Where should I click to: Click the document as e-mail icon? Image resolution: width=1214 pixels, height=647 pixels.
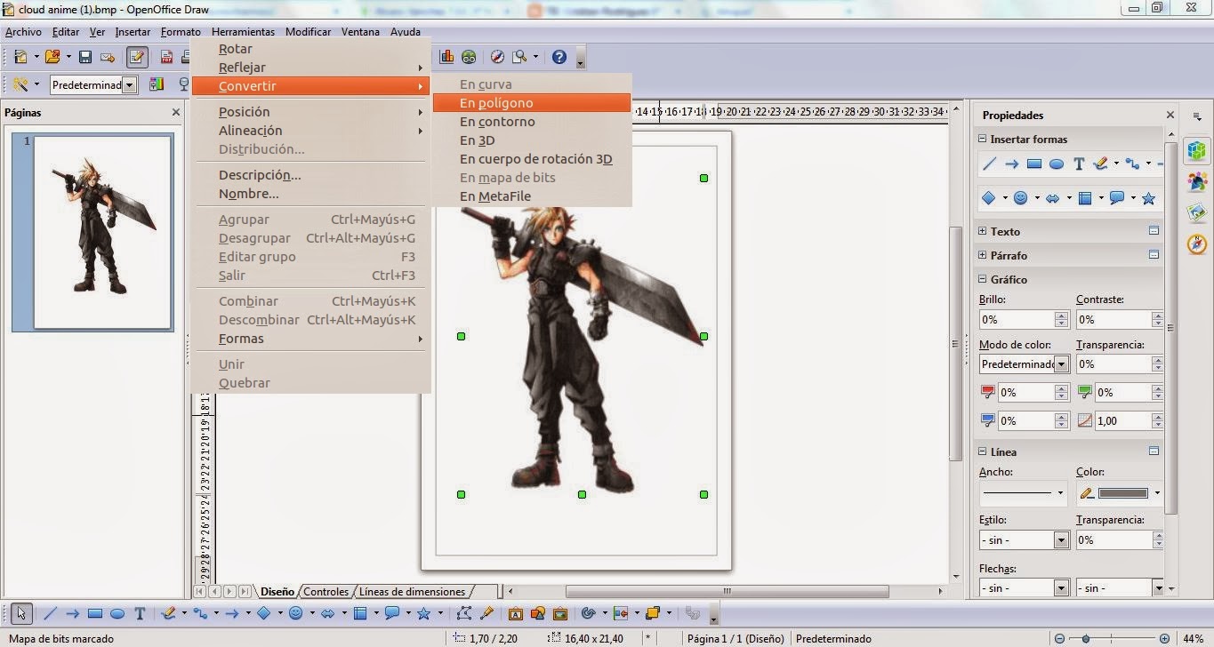point(109,57)
